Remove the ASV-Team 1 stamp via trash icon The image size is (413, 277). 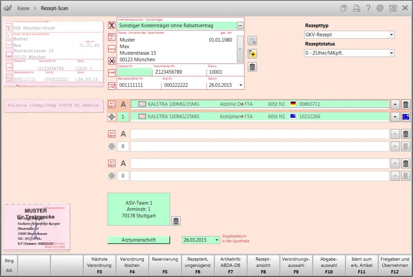coord(176,221)
